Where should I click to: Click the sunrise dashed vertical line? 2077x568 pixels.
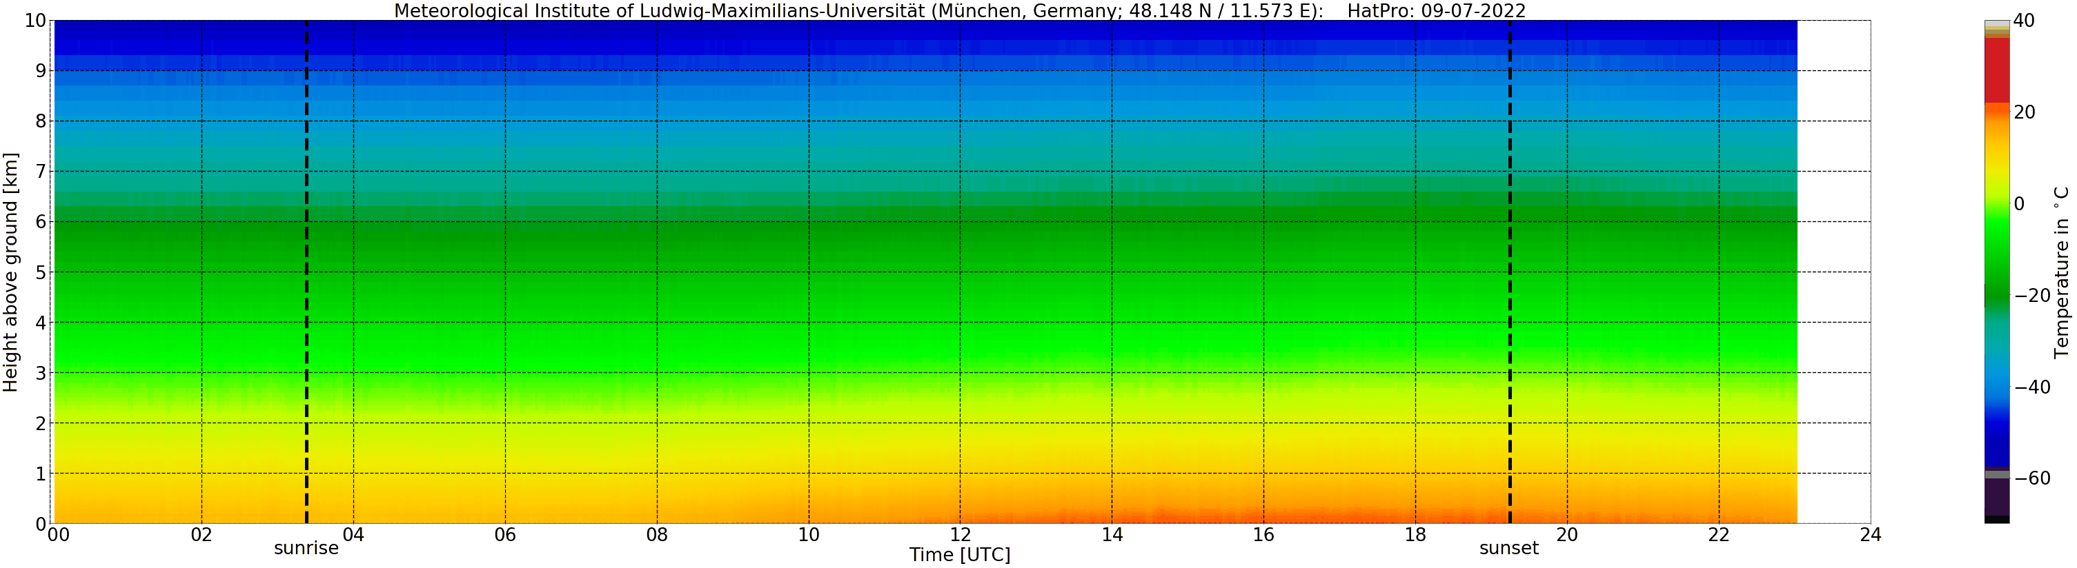[x=306, y=272]
